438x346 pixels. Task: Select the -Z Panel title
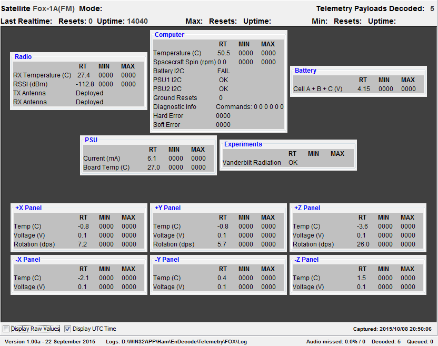306,260
